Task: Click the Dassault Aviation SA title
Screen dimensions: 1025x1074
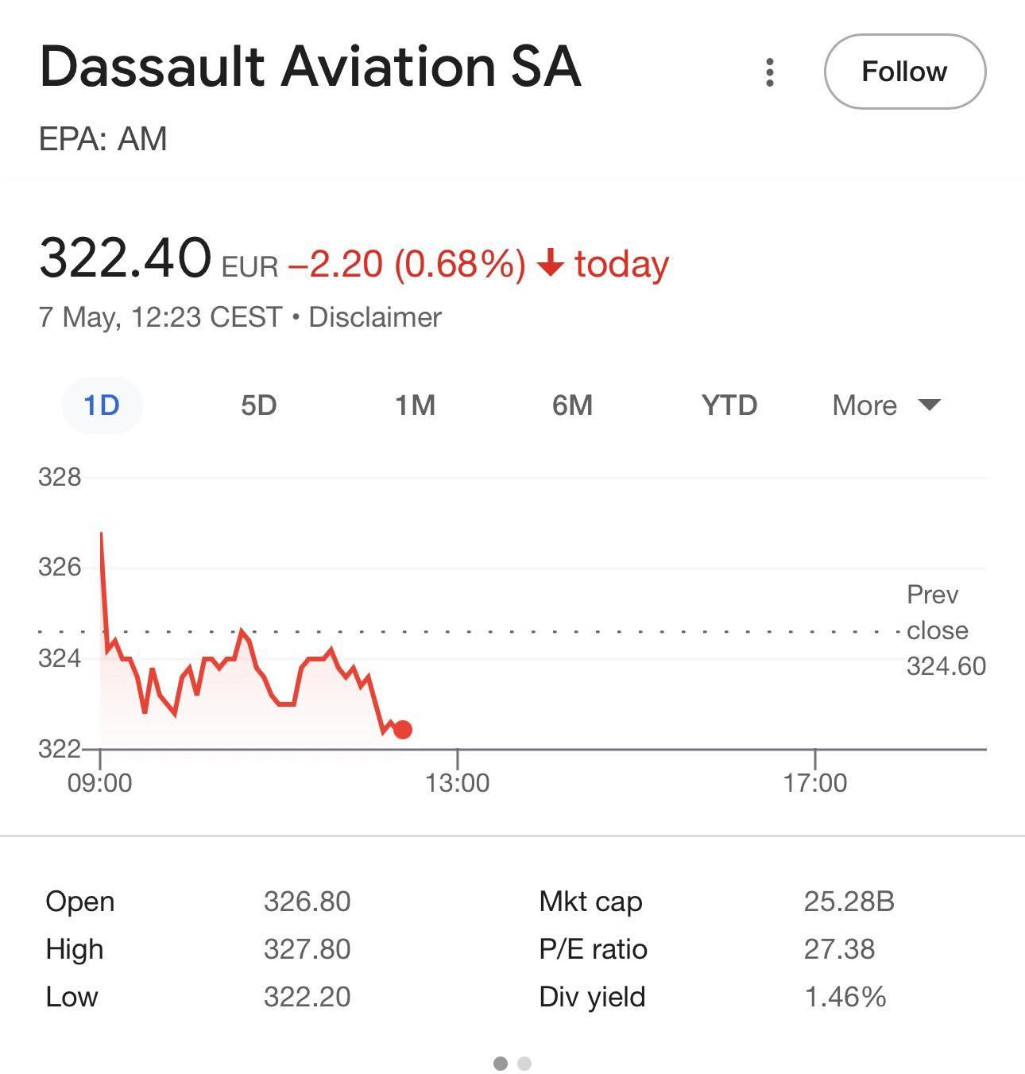Action: pyautogui.click(x=311, y=65)
